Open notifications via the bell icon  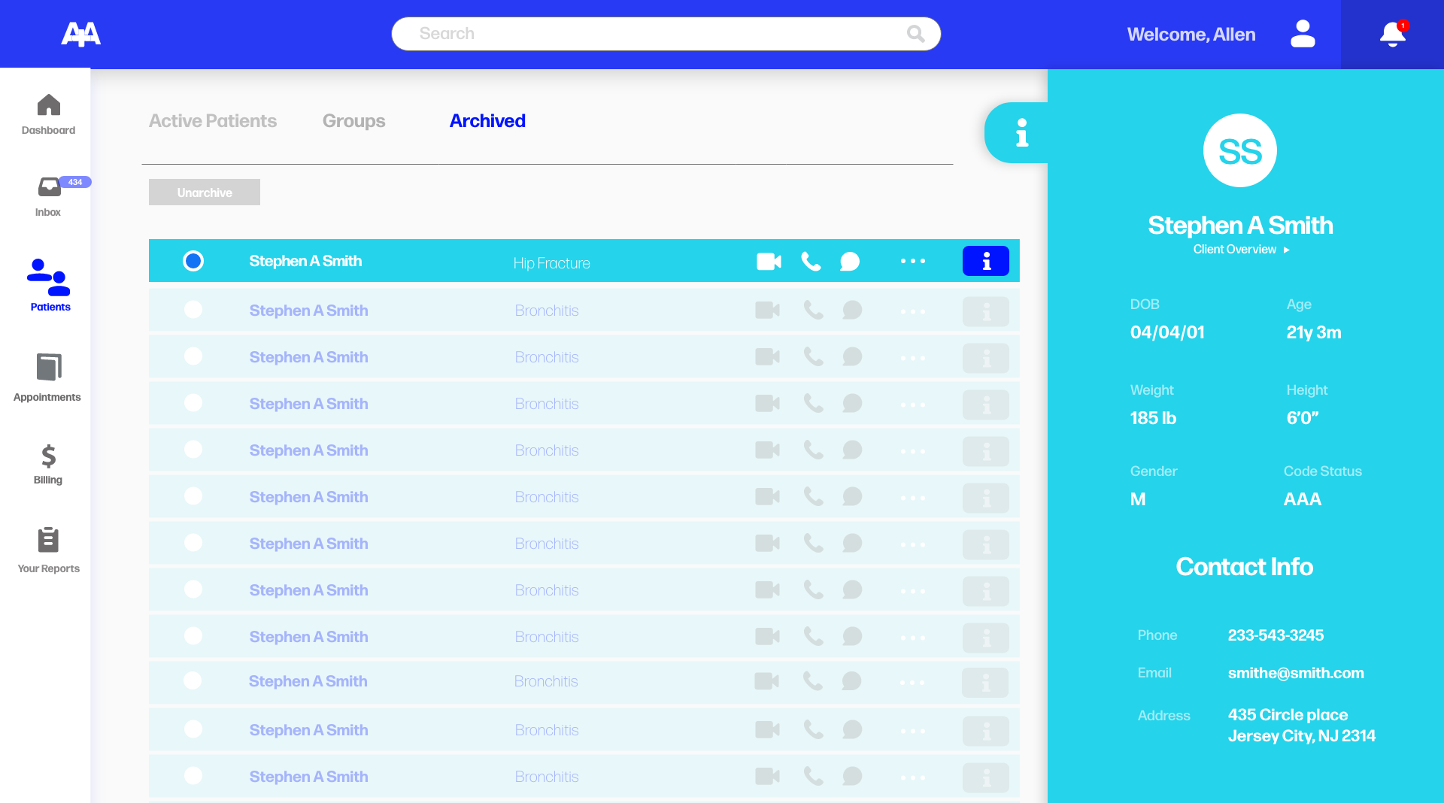click(x=1393, y=34)
